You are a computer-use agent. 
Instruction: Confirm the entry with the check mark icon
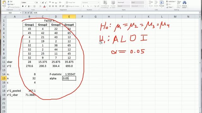click(x=28, y=13)
